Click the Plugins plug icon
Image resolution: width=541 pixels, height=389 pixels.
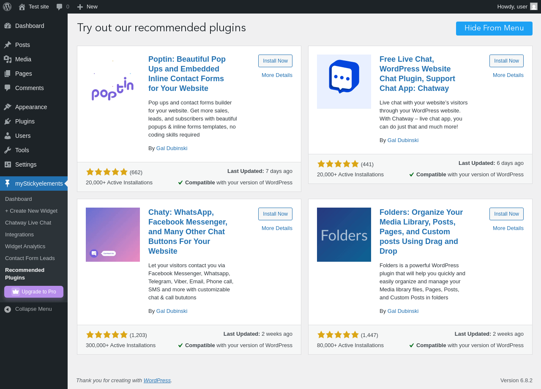[x=8, y=121]
